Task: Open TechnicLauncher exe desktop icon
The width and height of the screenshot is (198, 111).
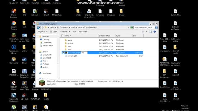Action: pos(14,49)
